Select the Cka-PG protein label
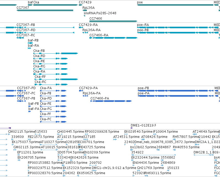220x177 pixels. pos(46,109)
